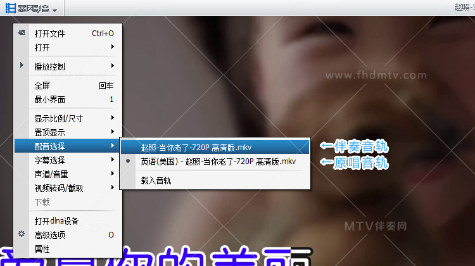Screen dimensions: 475x266
Task: Open the 暴风影音 main menu dropdown arrow
Action: [54, 11]
